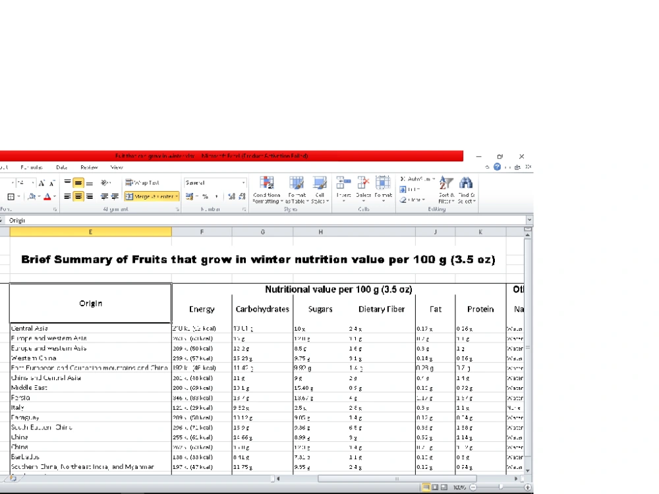Click the Zoom Out minus button
The width and height of the screenshot is (659, 494).
tap(473, 487)
